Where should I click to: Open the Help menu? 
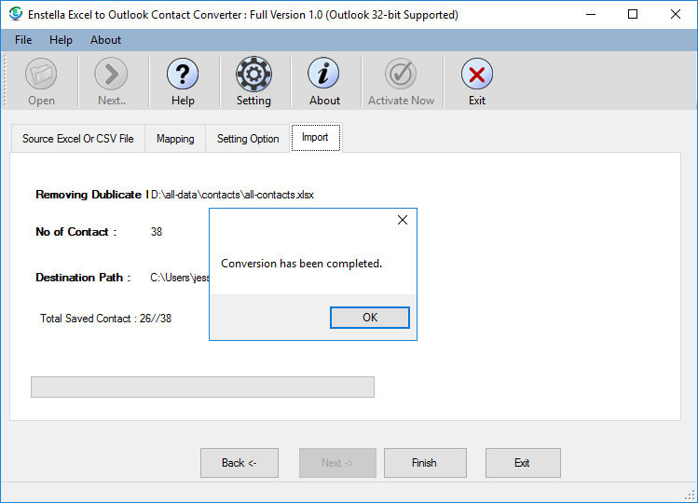(x=61, y=40)
